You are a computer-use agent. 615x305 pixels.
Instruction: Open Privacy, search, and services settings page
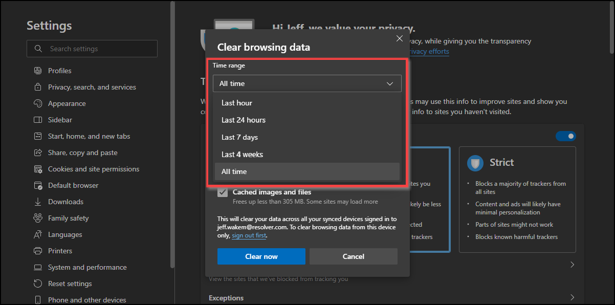(92, 87)
